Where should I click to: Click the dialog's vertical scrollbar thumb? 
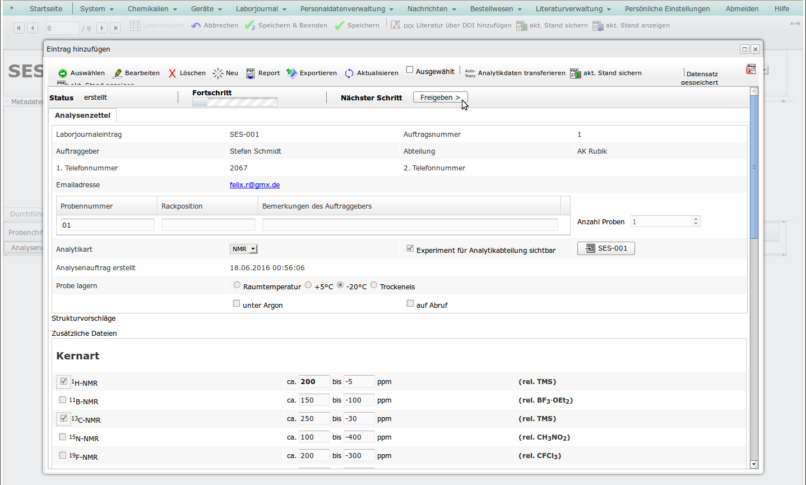(x=754, y=167)
